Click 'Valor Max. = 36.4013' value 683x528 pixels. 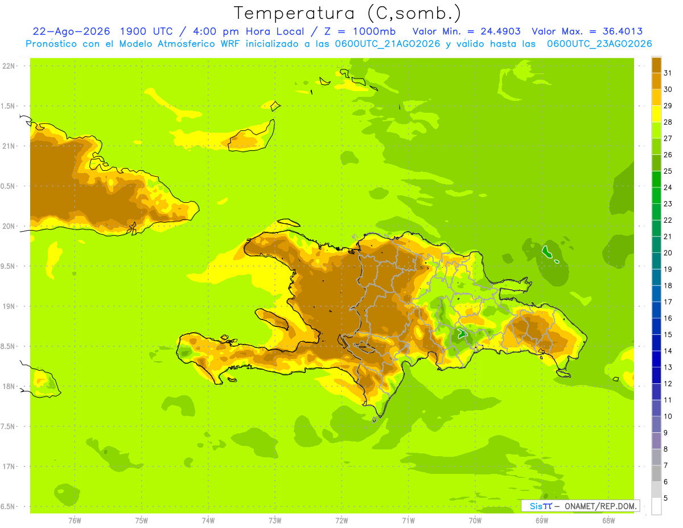[x=588, y=31]
